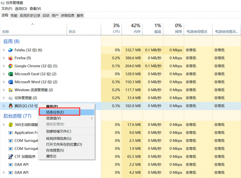Expand the 腾讯QQ process group
241x178 pixels.
(x=4, y=106)
